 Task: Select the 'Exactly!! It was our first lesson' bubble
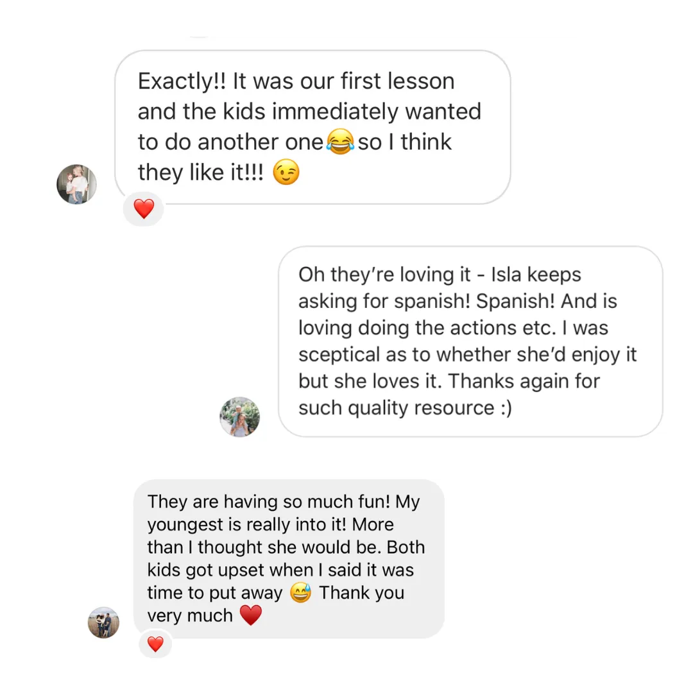[x=312, y=127]
